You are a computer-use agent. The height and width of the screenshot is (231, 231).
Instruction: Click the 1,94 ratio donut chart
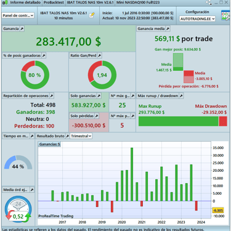pos(102,75)
